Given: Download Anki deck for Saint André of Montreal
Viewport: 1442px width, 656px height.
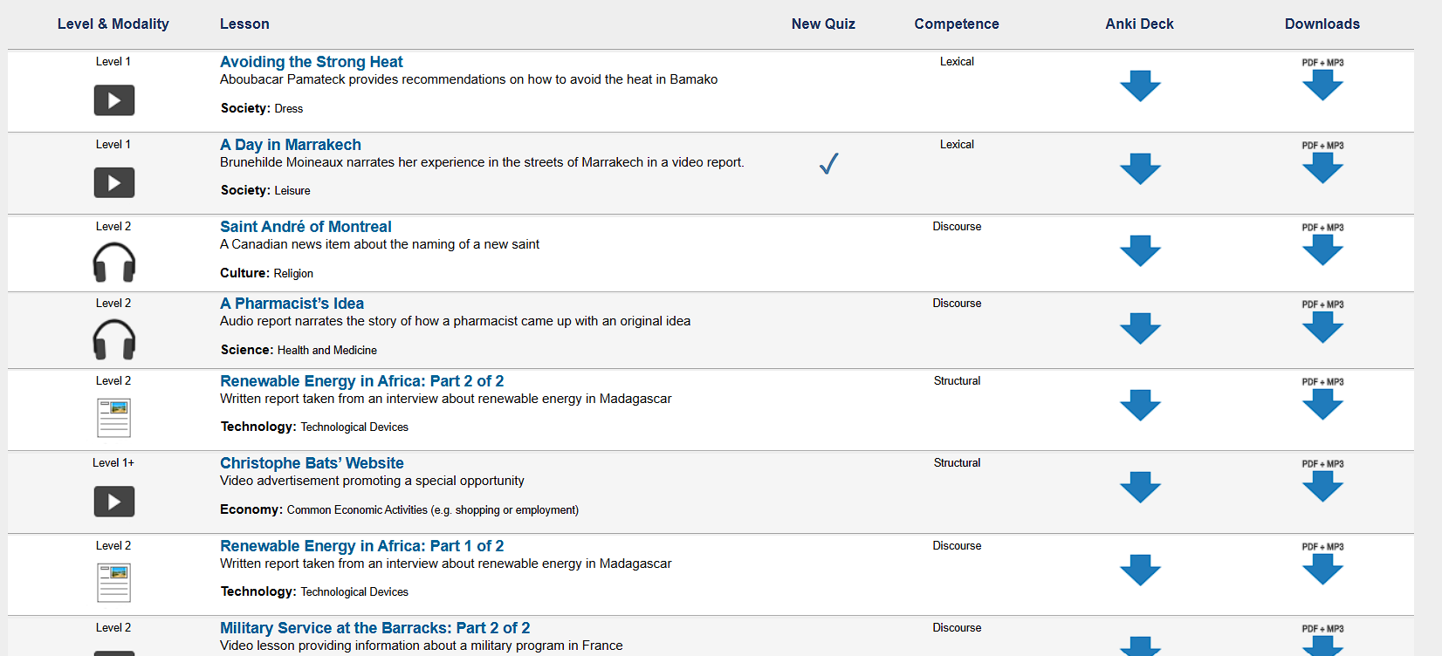Looking at the screenshot, I should click(1140, 251).
